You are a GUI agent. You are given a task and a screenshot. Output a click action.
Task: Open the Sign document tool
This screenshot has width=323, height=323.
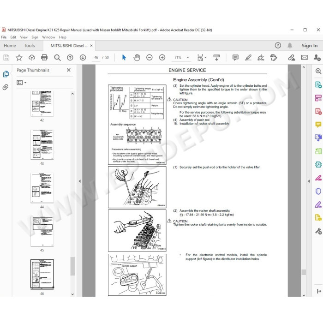click(261, 58)
